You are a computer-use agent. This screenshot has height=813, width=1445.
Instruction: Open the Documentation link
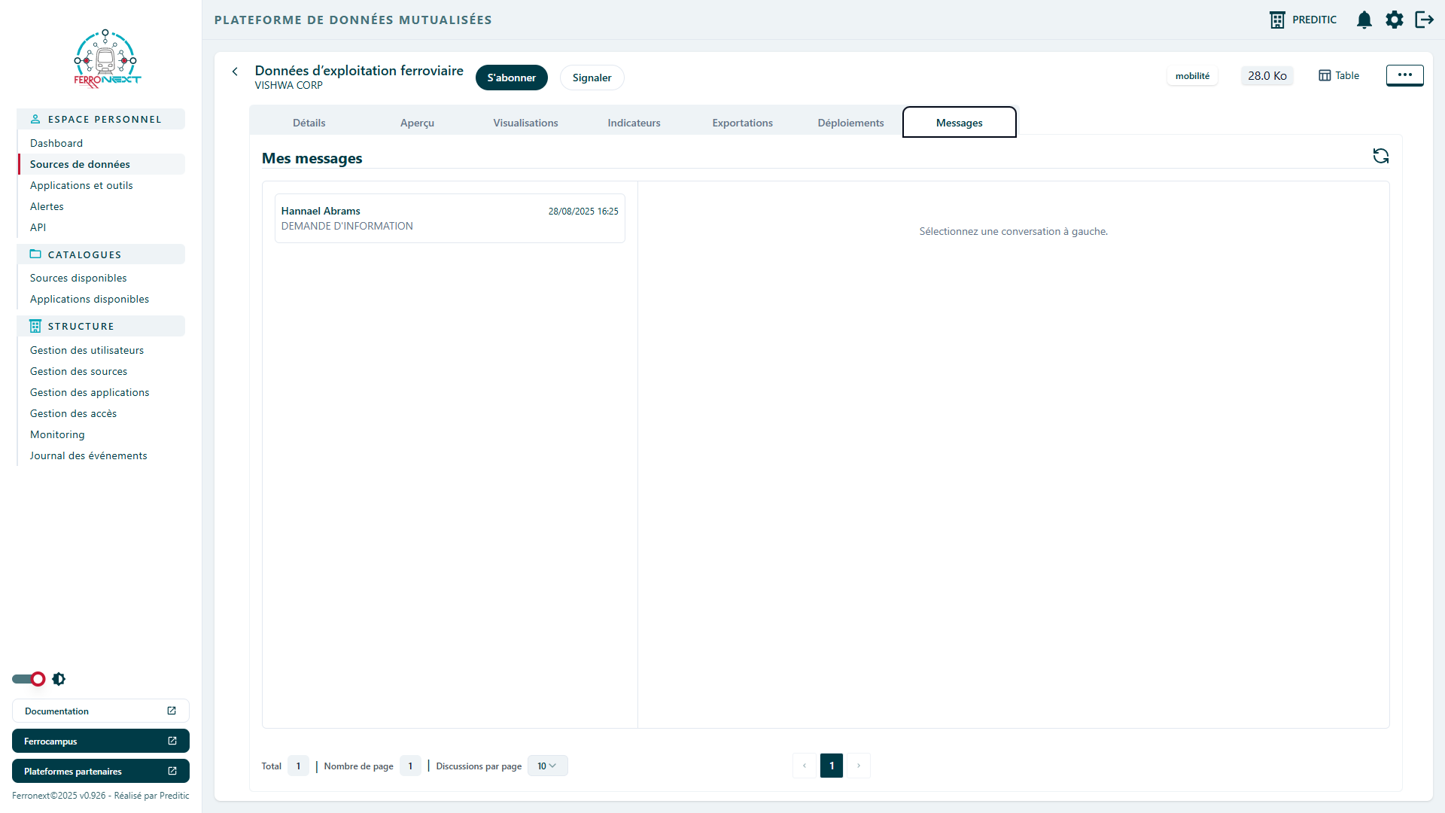pyautogui.click(x=101, y=711)
